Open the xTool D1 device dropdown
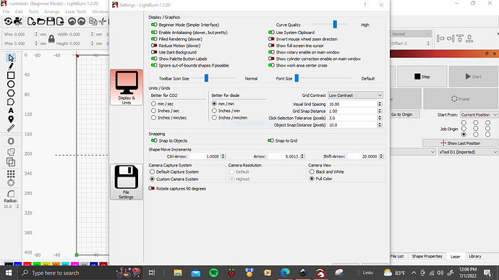Viewport: 499px width, 280px height. [x=468, y=152]
